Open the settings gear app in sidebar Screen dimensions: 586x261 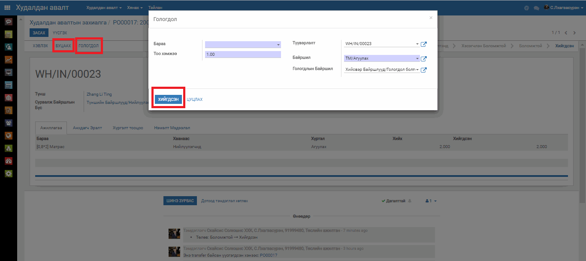9,174
